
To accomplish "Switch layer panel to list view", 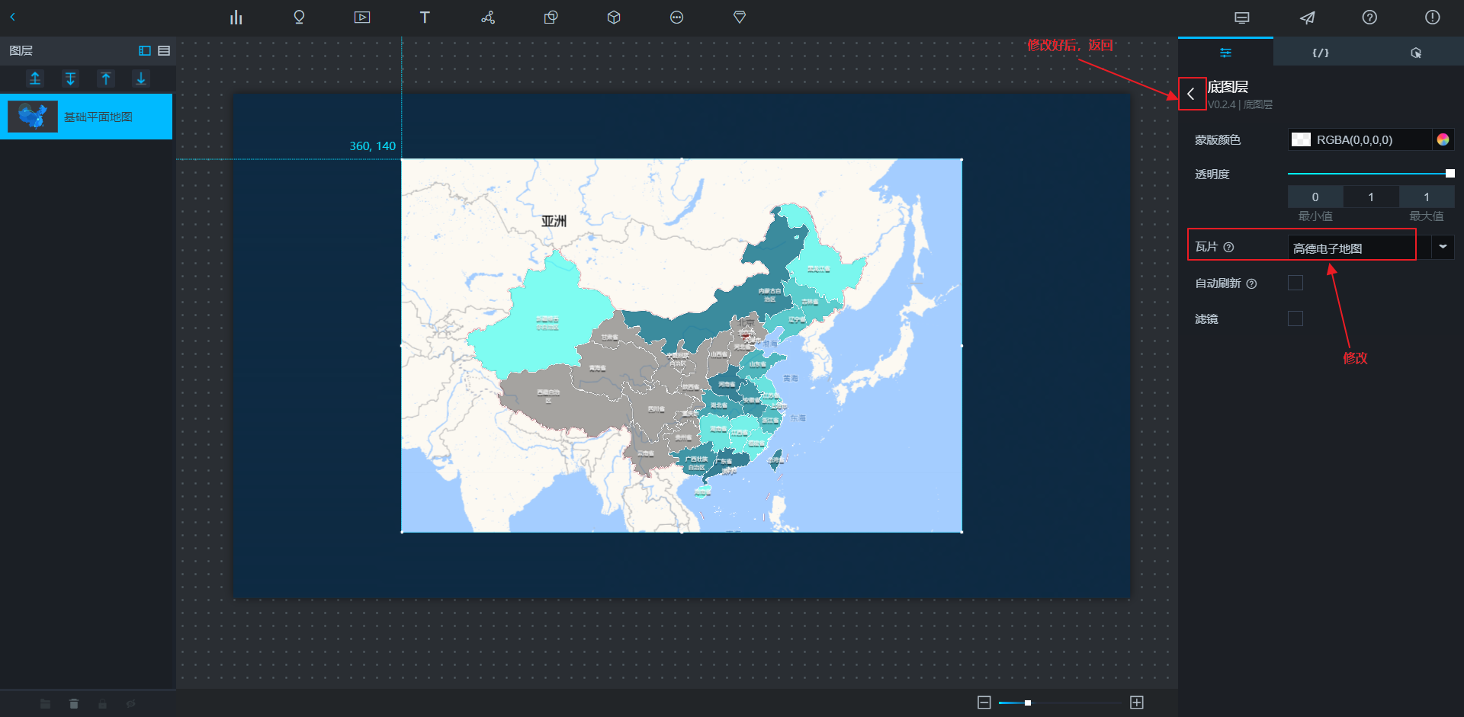I will [164, 51].
